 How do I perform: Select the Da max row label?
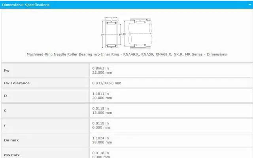[x=11, y=140]
